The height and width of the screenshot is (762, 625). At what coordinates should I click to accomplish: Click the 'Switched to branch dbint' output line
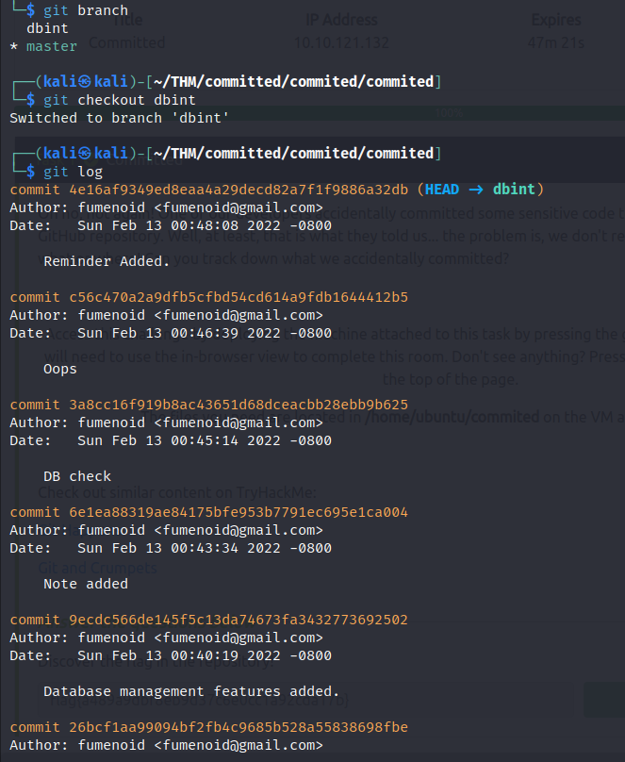tap(120, 118)
